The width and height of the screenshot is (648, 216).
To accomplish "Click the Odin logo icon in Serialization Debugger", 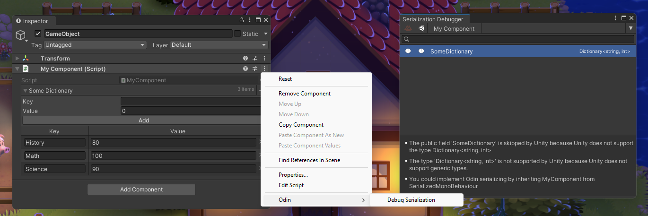I will point(408,29).
